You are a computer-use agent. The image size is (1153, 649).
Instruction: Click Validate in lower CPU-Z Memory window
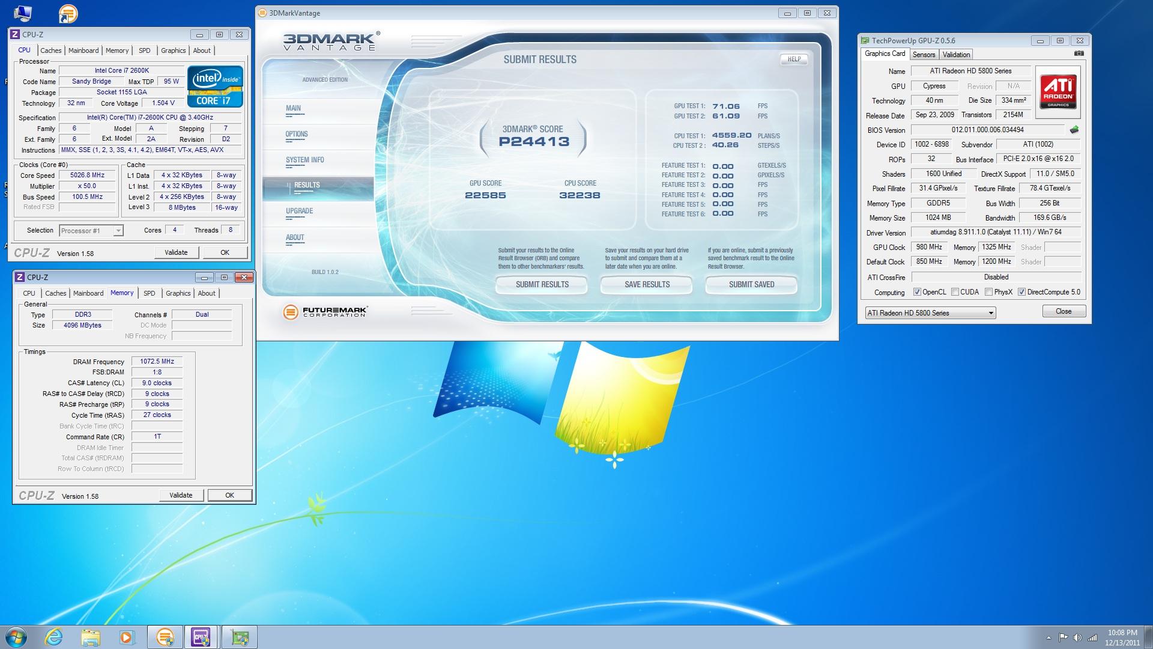pos(181,495)
